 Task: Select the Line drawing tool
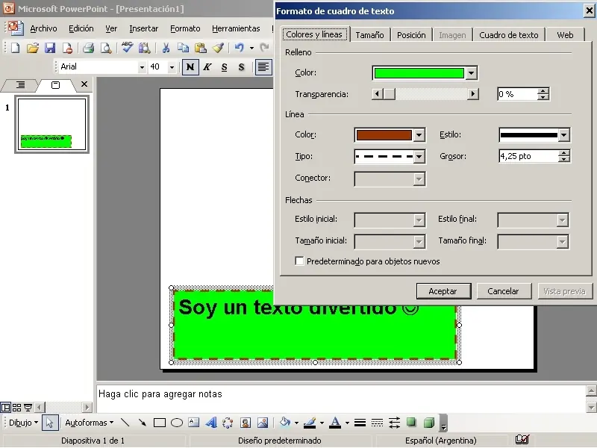click(125, 423)
